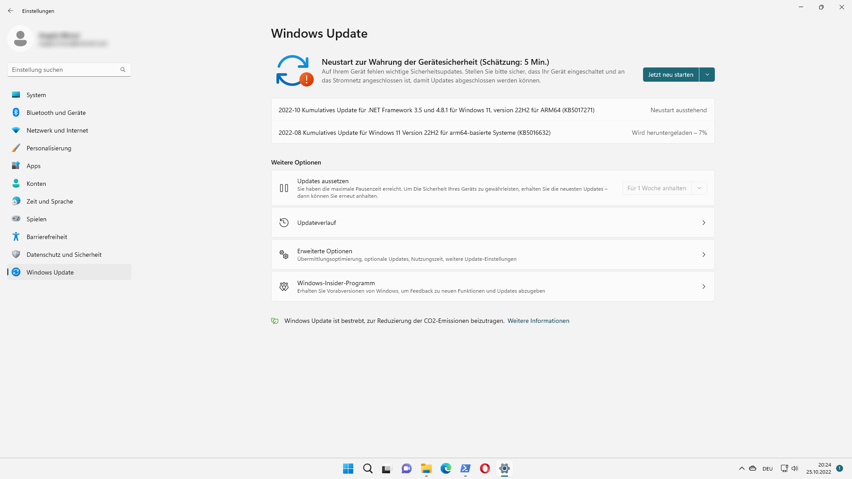Click the Windows-Insider-Programm chevron
The height and width of the screenshot is (479, 852).
point(704,287)
